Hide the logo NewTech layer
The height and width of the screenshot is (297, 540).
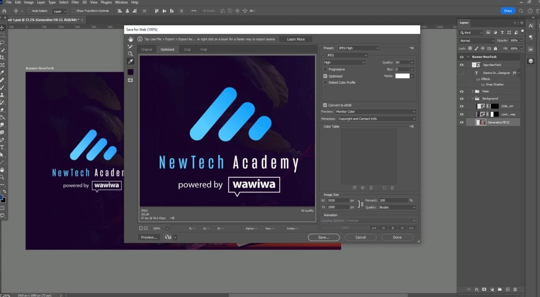[461, 65]
